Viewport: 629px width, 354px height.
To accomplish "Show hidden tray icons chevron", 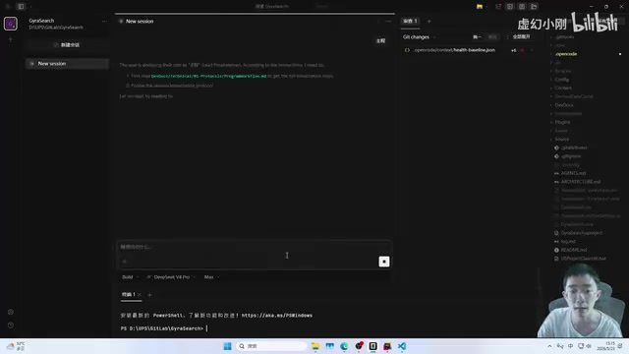I will (549, 346).
